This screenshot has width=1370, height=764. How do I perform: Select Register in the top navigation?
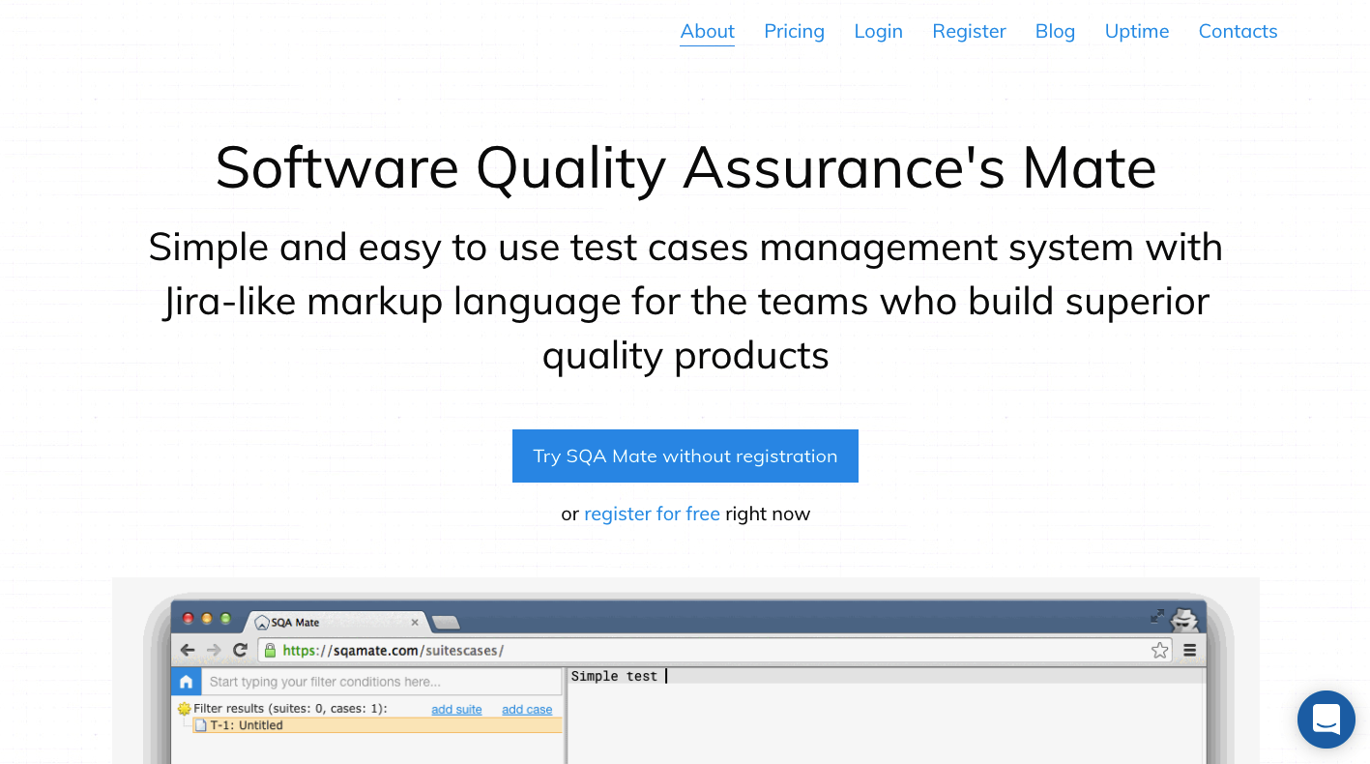[x=969, y=31]
